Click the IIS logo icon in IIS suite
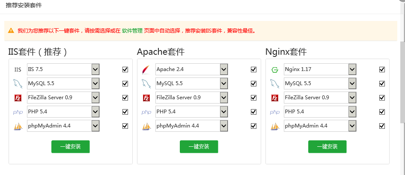The image size is (405, 175). (x=18, y=70)
